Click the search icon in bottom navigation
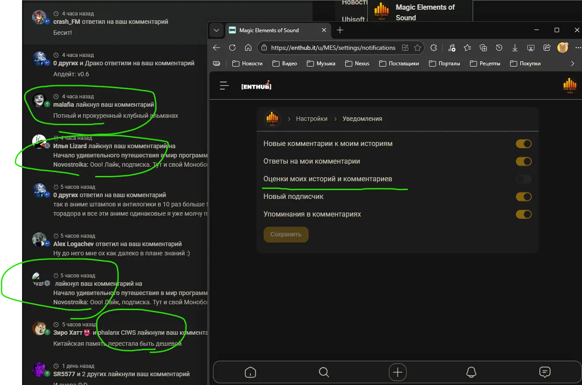Screen dimensions: 582x385 [324, 373]
